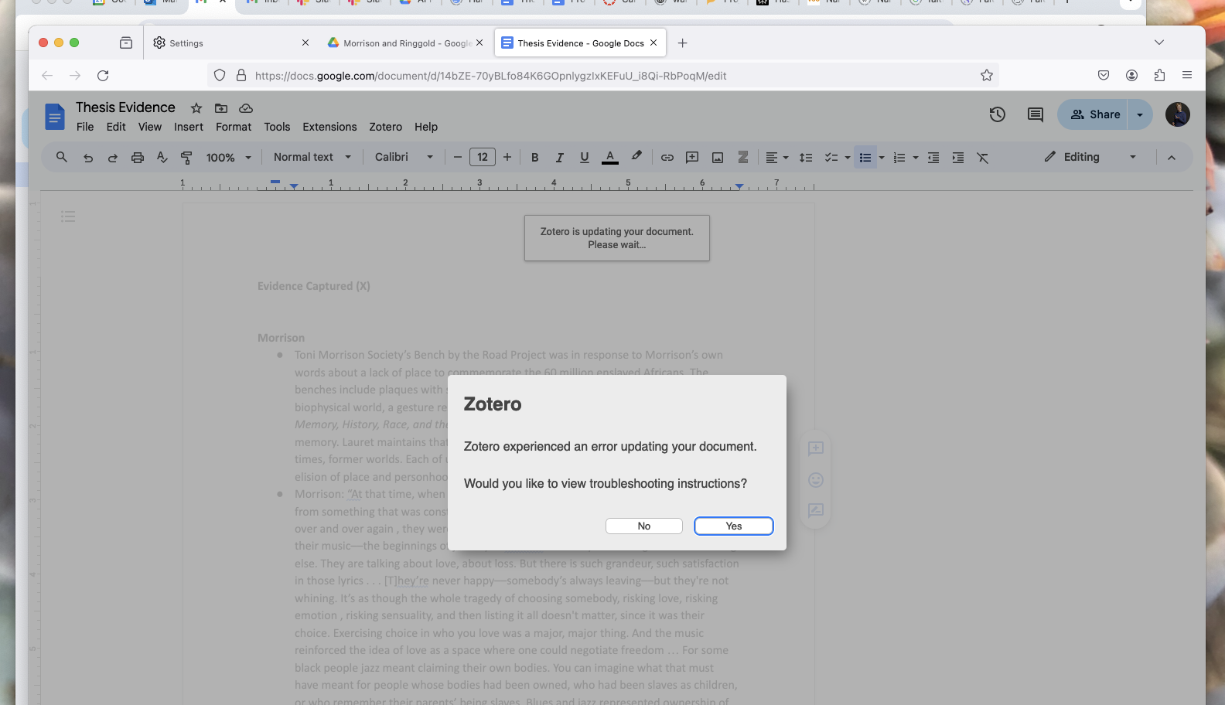1225x705 pixels.
Task: Click the numbered list icon
Action: (899, 158)
